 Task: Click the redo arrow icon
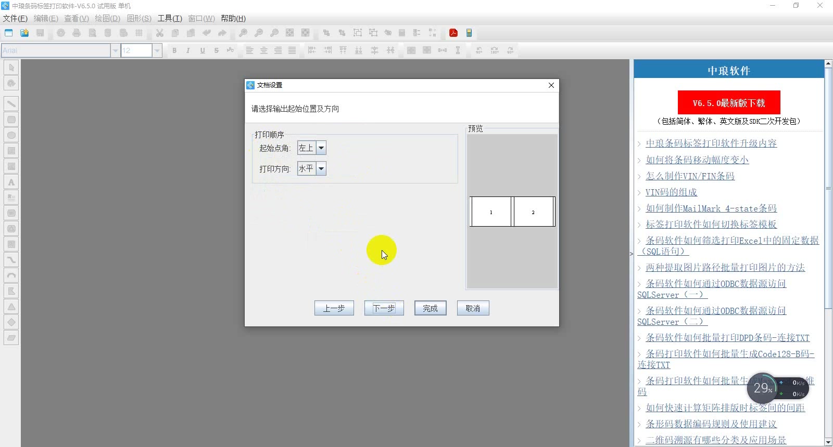tap(222, 33)
